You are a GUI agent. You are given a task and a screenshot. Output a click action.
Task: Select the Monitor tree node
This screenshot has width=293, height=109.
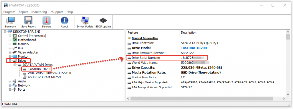coord(23,57)
